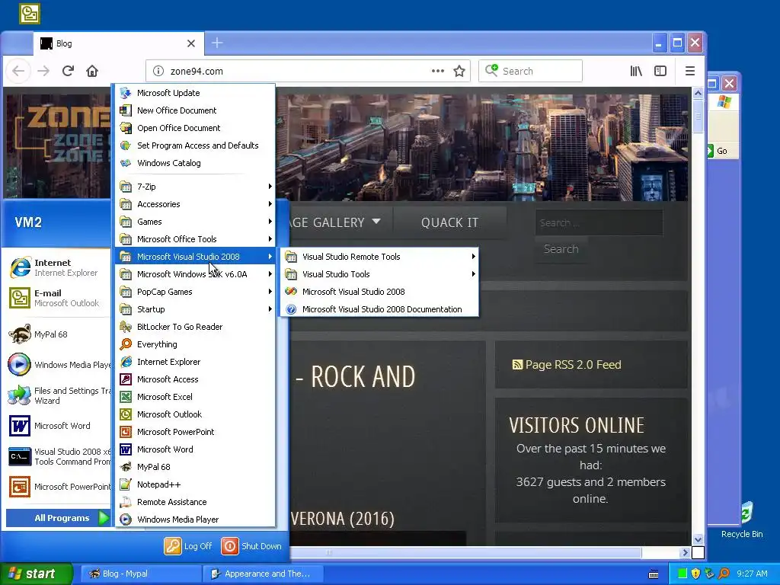The image size is (780, 585).
Task: Open Files and Settings Transfer Wizard
Action: point(58,395)
